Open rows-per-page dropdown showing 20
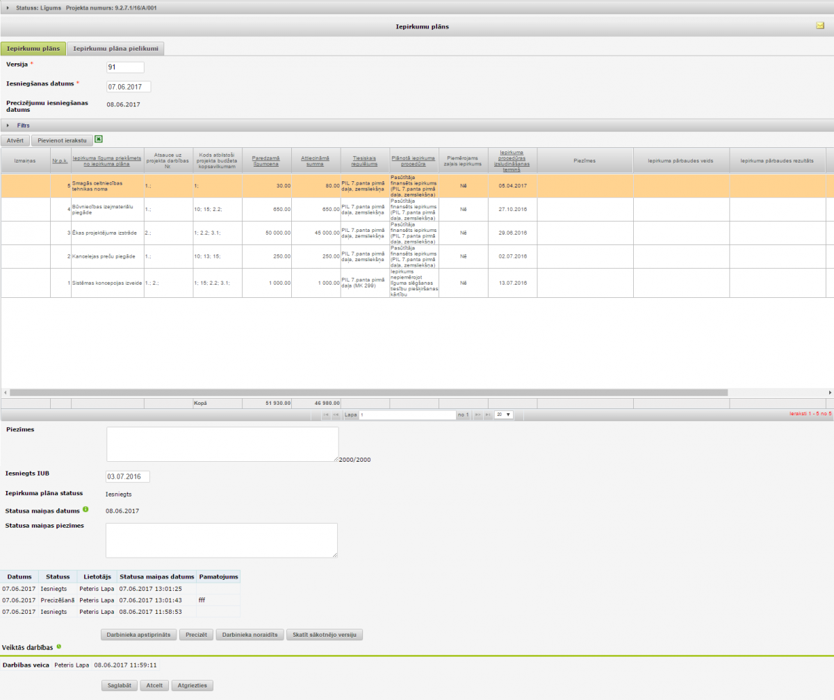 click(x=503, y=415)
